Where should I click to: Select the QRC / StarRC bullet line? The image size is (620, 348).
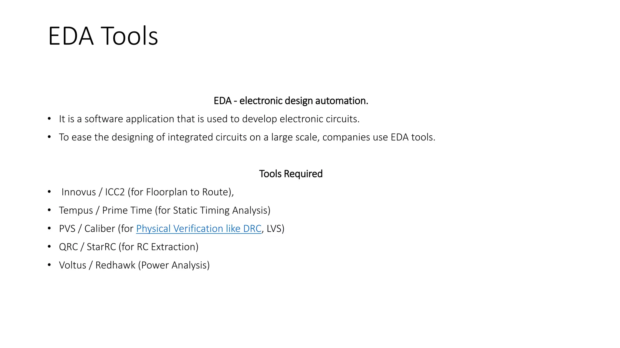pyautogui.click(x=129, y=247)
